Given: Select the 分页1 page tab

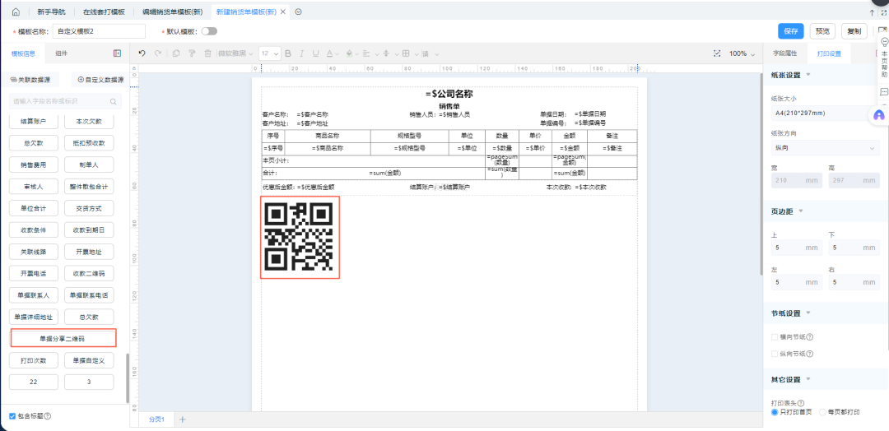Looking at the screenshot, I should [156, 419].
